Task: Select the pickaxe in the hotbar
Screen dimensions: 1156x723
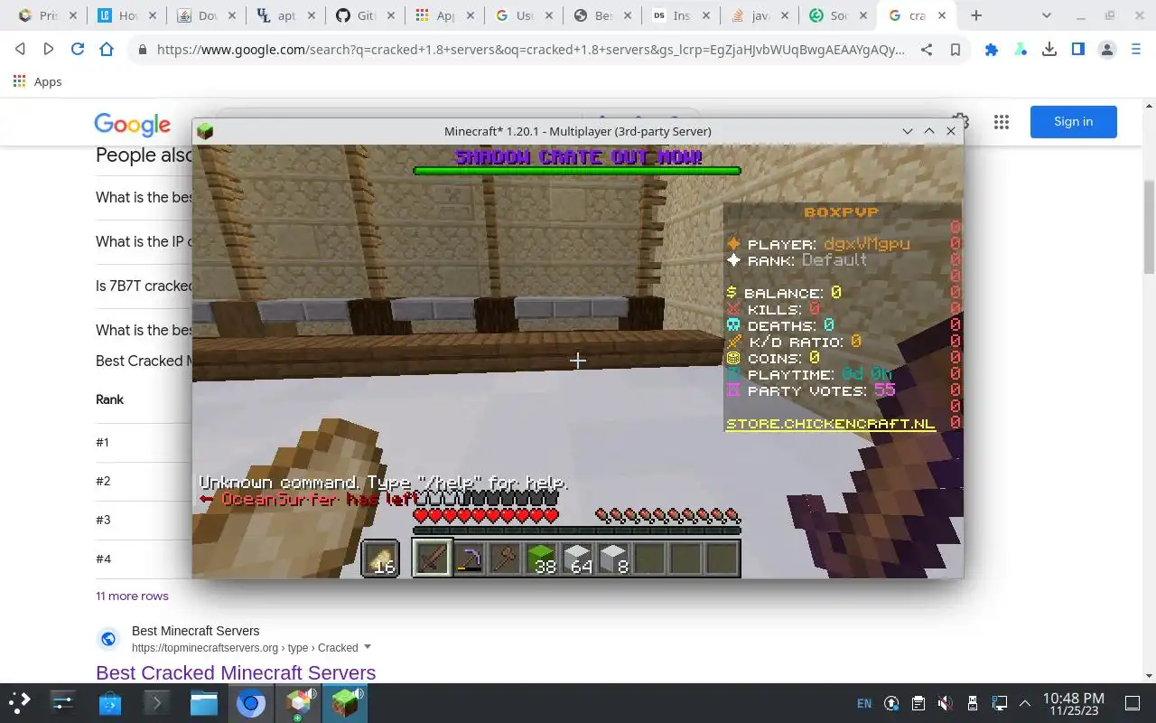Action: [x=469, y=558]
